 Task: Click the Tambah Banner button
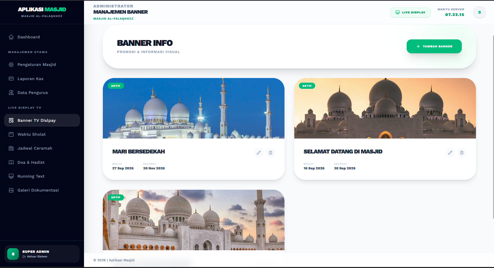tap(434, 46)
